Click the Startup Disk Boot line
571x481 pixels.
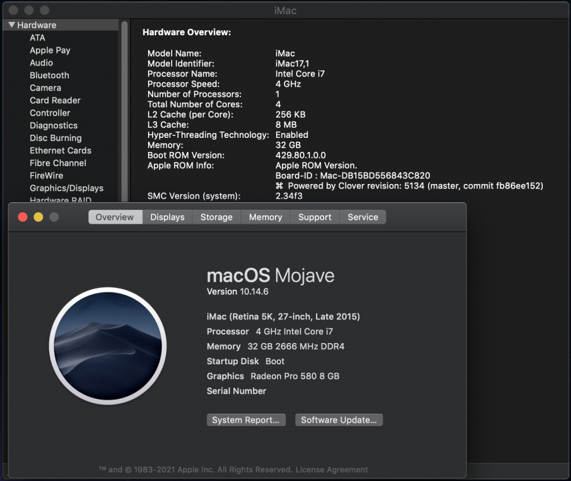tap(245, 361)
